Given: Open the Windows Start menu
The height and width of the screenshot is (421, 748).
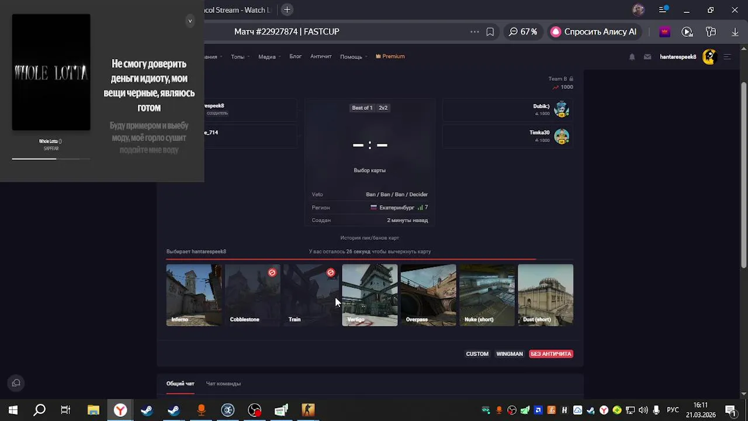Looking at the screenshot, I should (x=13, y=410).
